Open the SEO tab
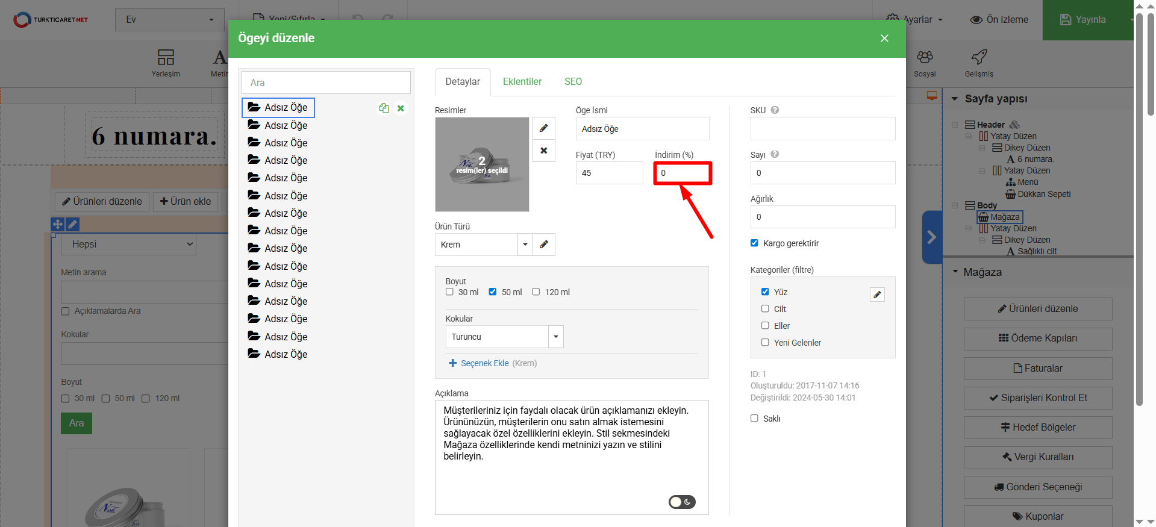This screenshot has width=1156, height=527. (573, 82)
